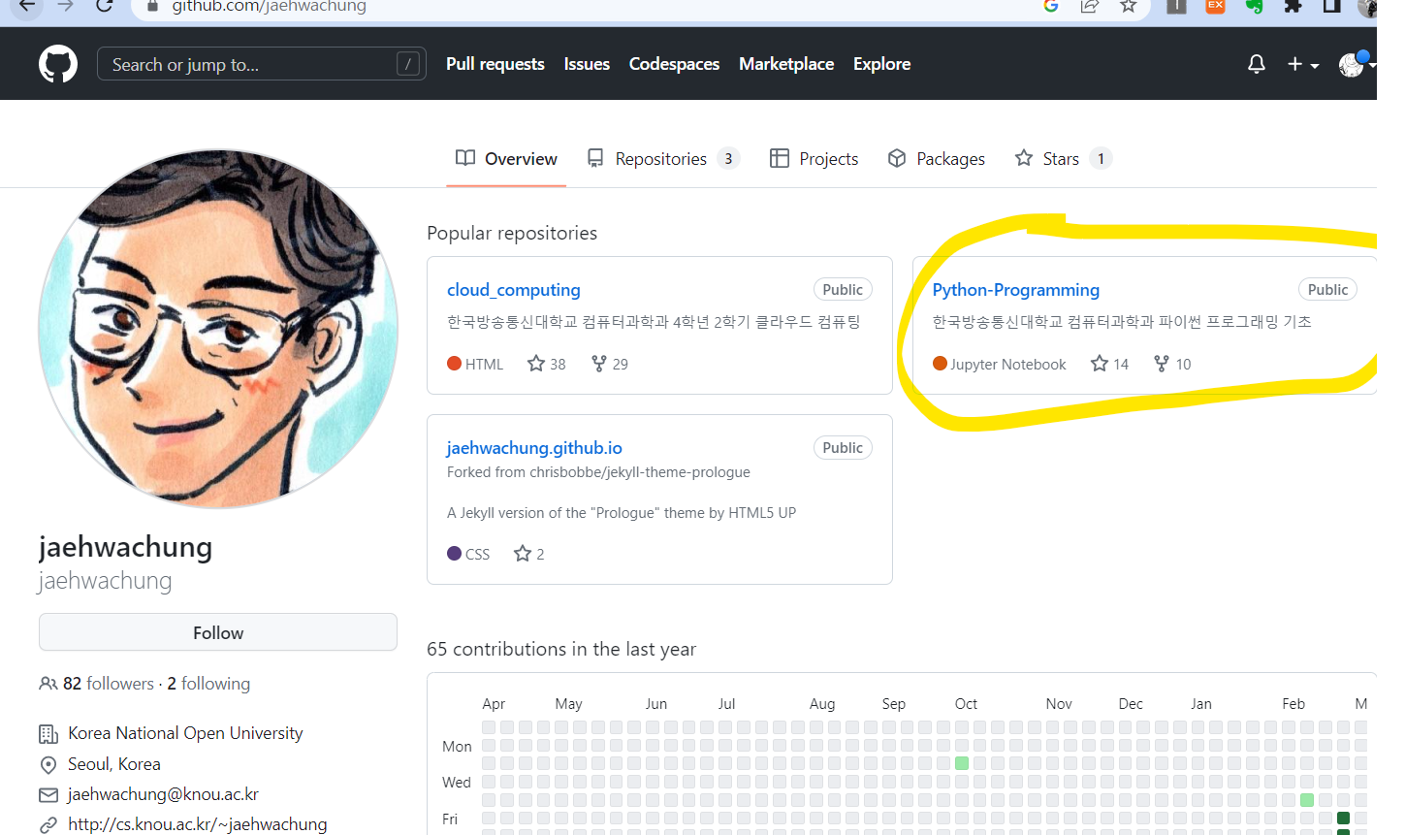This screenshot has width=1405, height=835.
Task: Open email jaehwachung@knou.ac.kr link
Action: [x=163, y=794]
